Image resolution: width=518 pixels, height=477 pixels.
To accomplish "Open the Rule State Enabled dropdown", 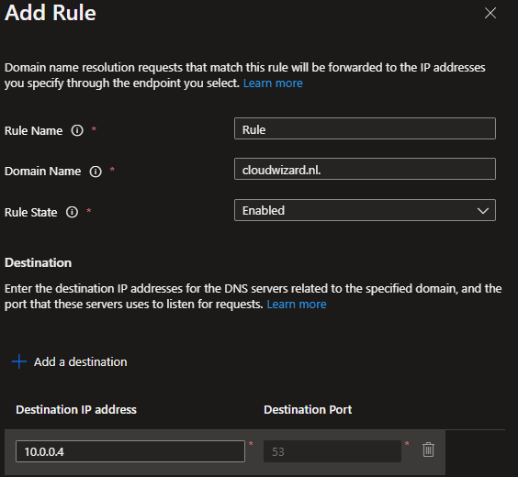I will coord(365,210).
